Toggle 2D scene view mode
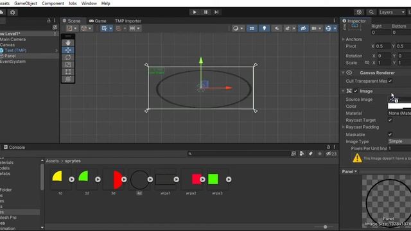411x231 pixels. pos(252,28)
